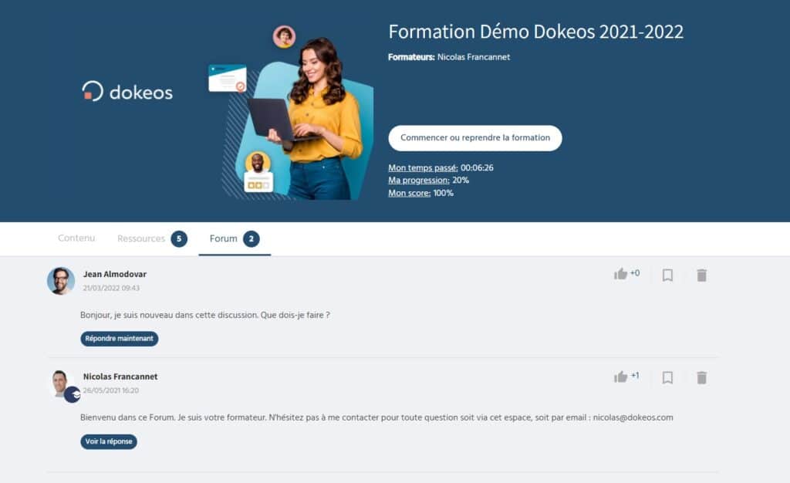Open Nicolas Francannet's avatar picture
This screenshot has width=790, height=483.
(60, 383)
